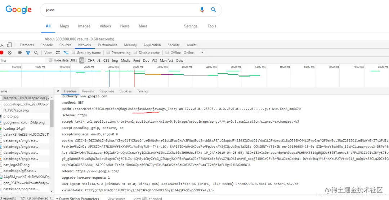Click the Google voice search microphone
Screen dimensions: 389x200
[202, 10]
